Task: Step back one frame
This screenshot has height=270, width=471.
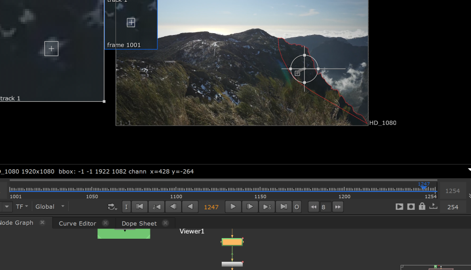Action: (x=173, y=207)
